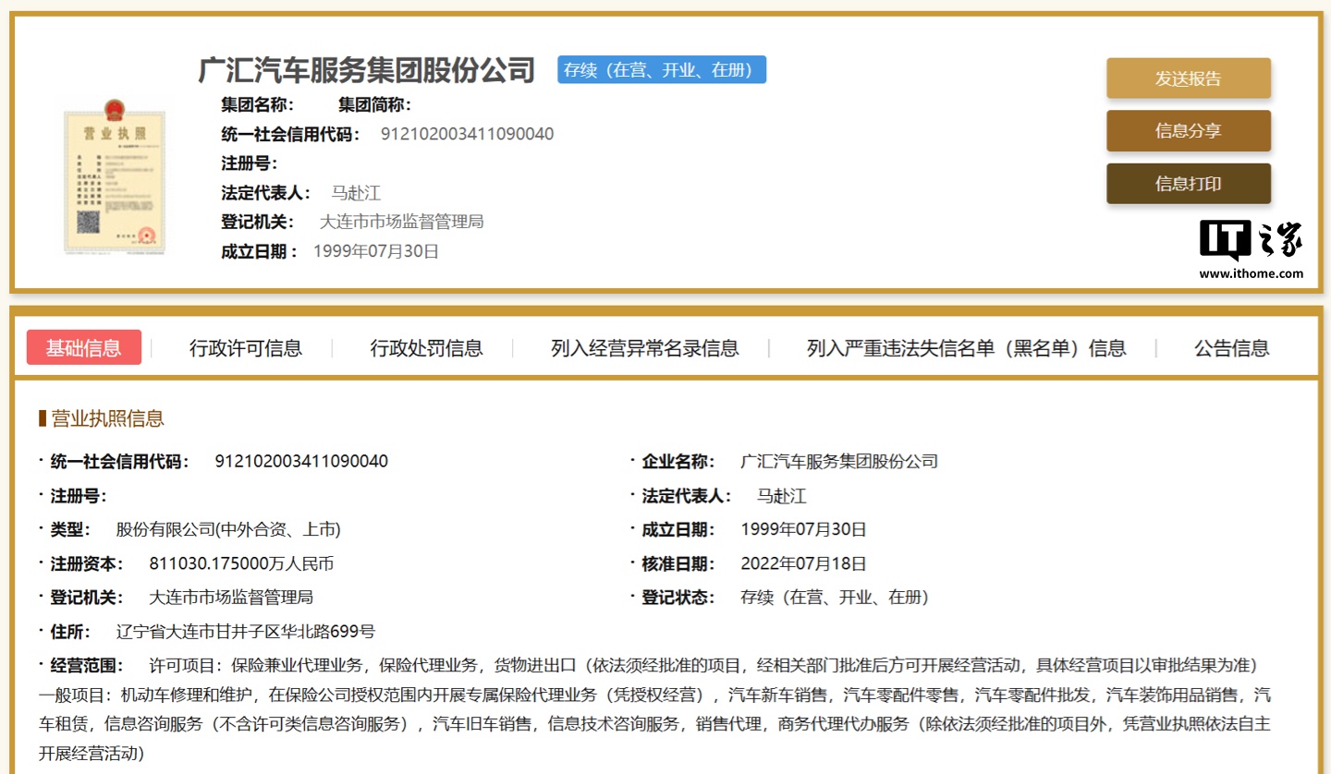Select the 基础信息 tab

pos(84,347)
